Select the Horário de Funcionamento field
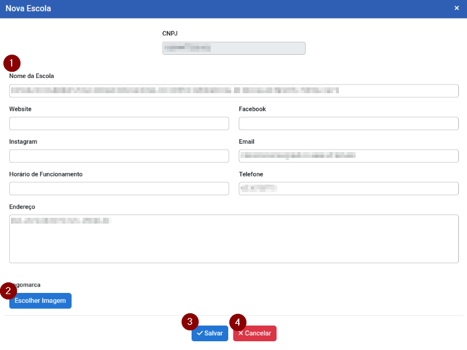Viewport: 467px width, 350px height. (119, 189)
